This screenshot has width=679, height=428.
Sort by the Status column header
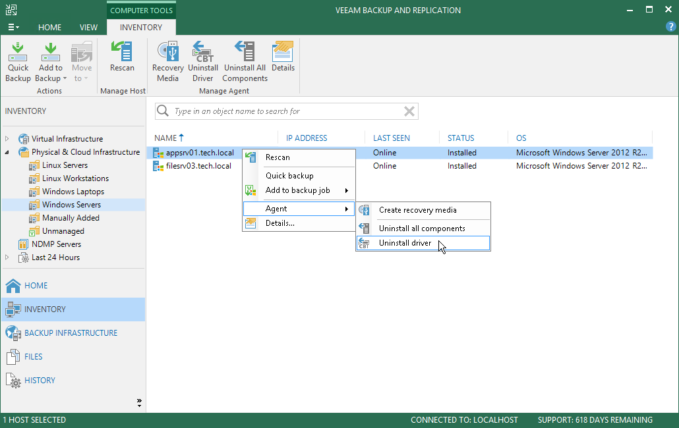click(x=461, y=138)
